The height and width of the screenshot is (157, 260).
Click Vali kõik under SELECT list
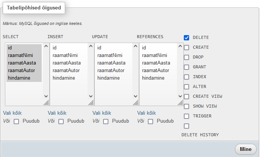coord(12,113)
